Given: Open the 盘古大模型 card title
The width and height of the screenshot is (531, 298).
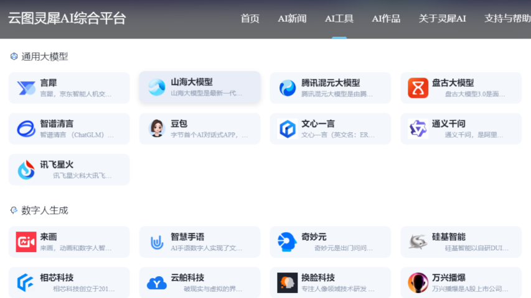Looking at the screenshot, I should coord(453,83).
